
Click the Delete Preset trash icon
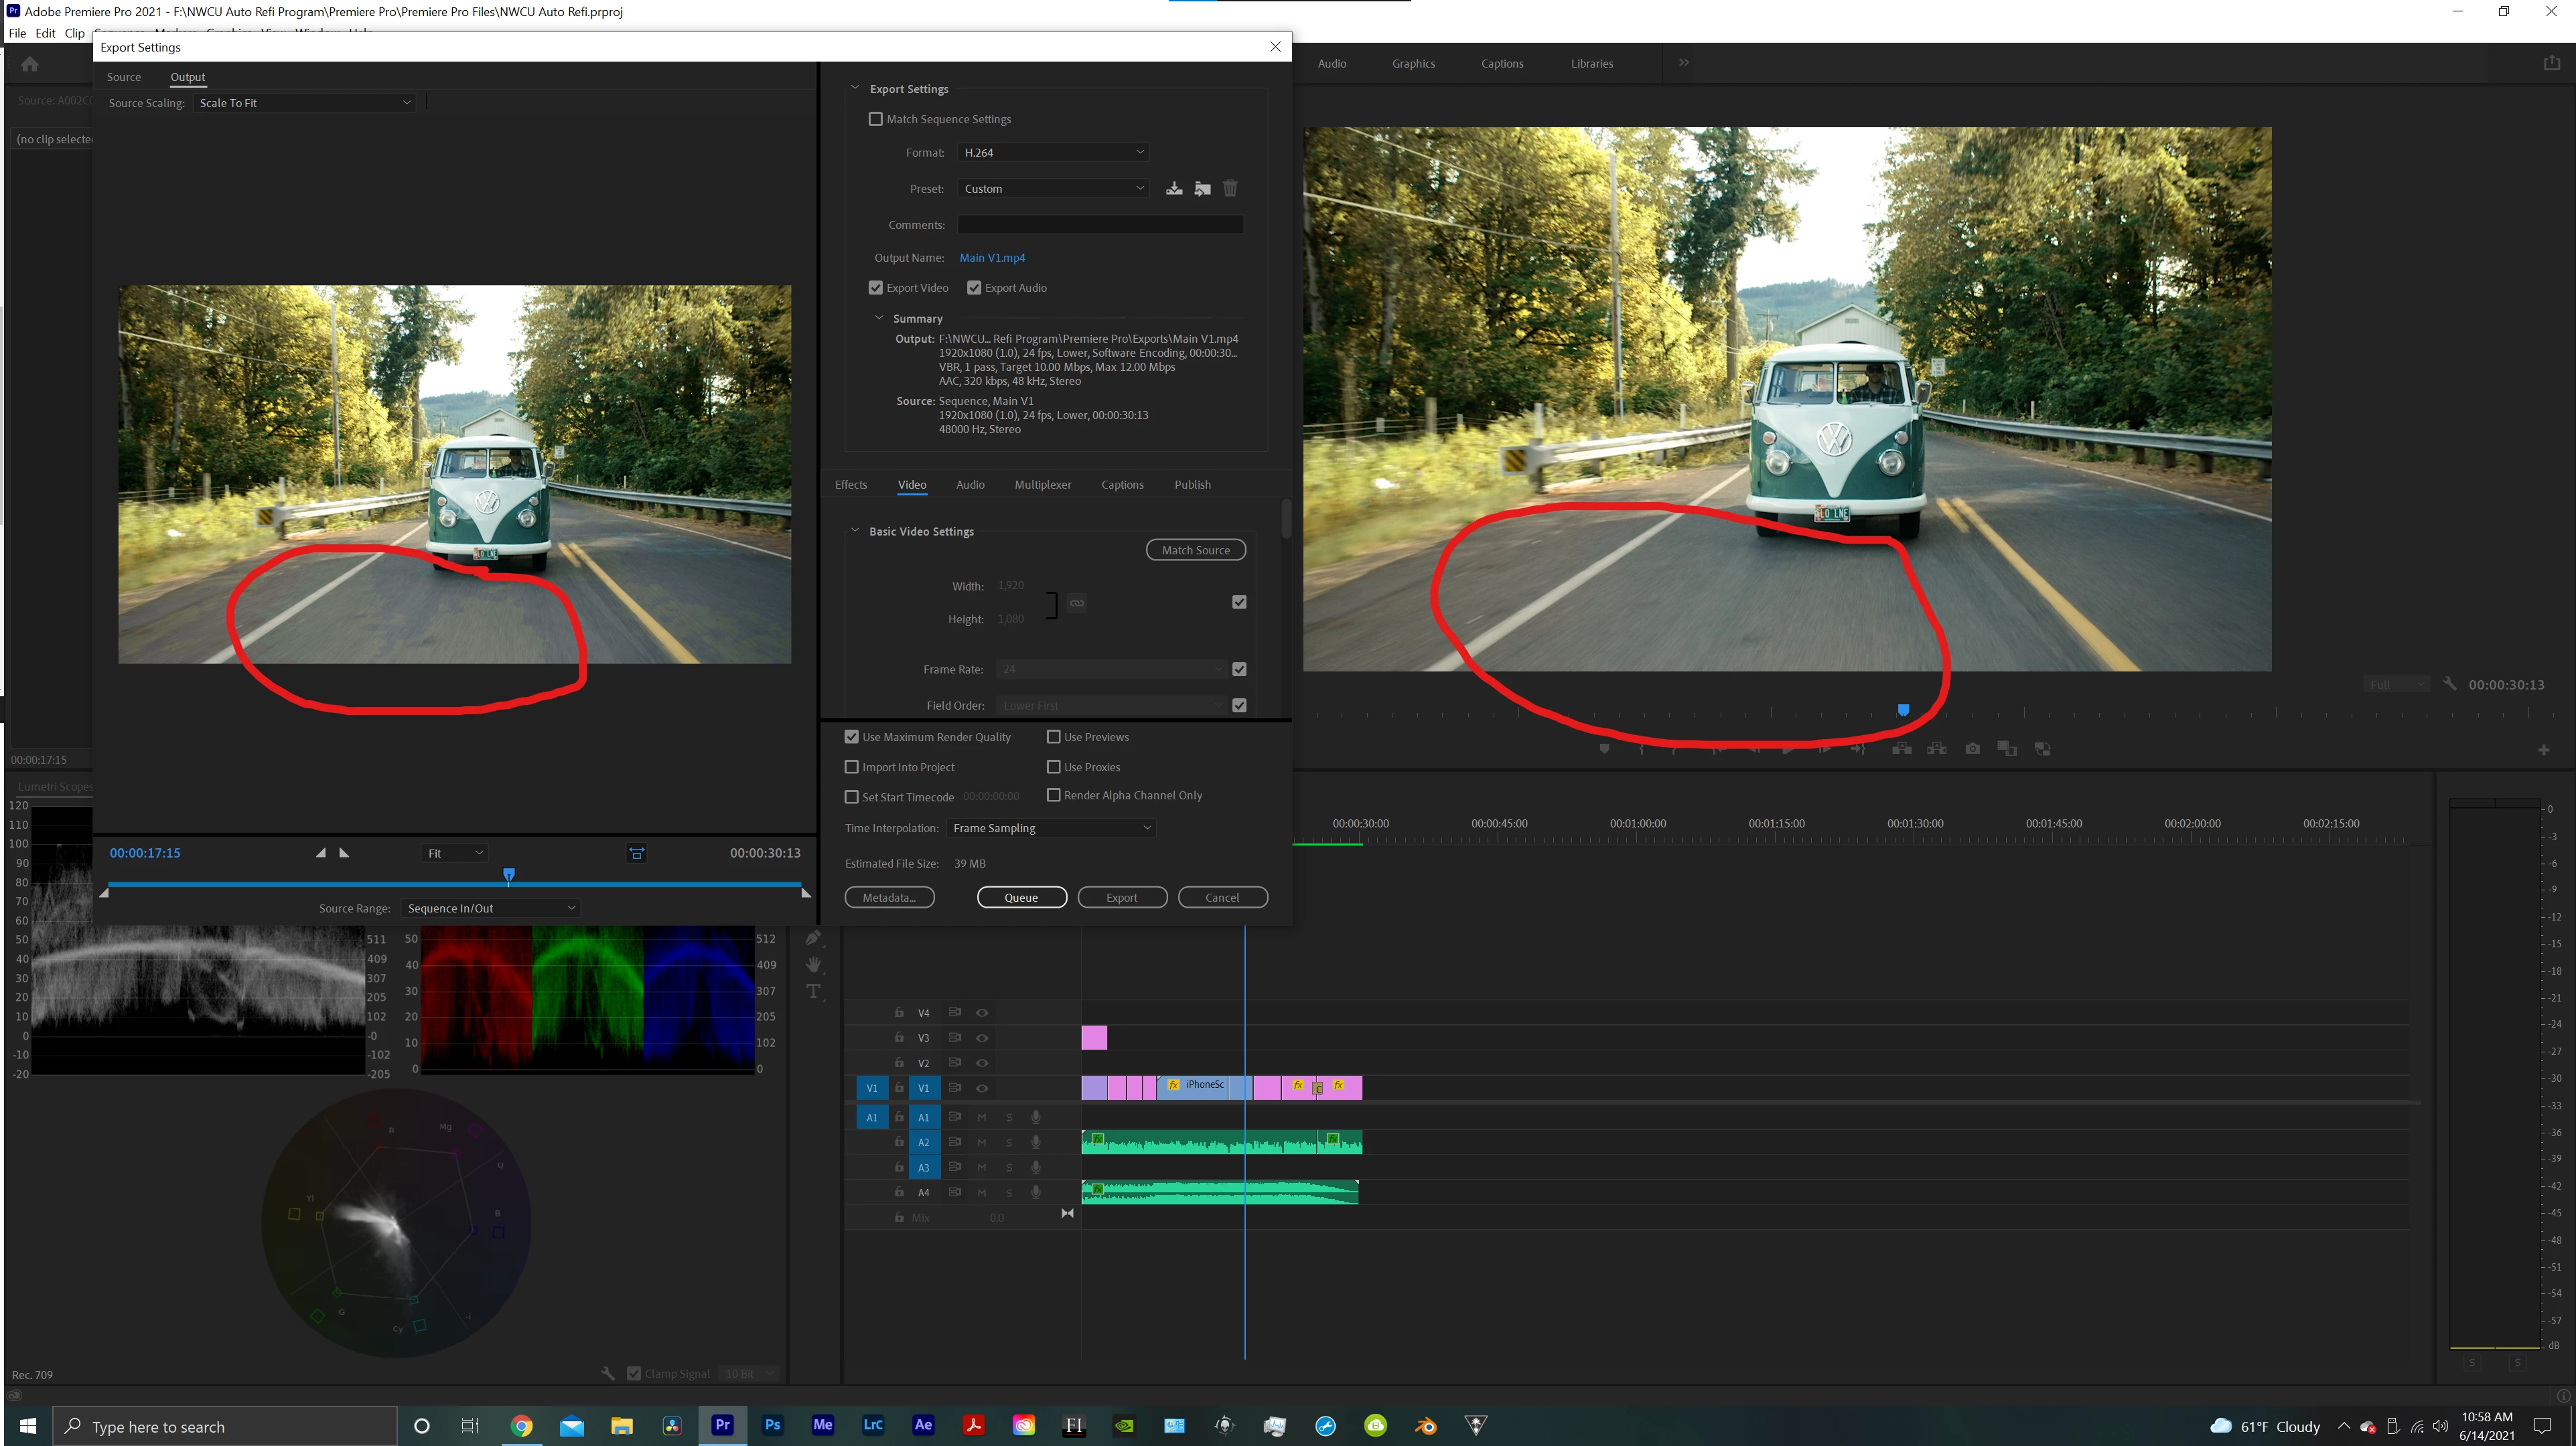pyautogui.click(x=1230, y=188)
